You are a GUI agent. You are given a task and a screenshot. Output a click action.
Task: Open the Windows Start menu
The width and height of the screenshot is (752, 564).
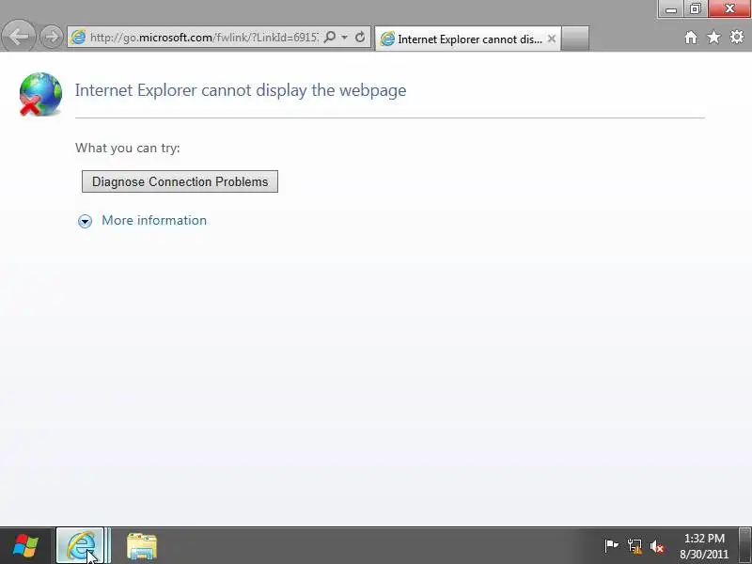pyautogui.click(x=26, y=546)
